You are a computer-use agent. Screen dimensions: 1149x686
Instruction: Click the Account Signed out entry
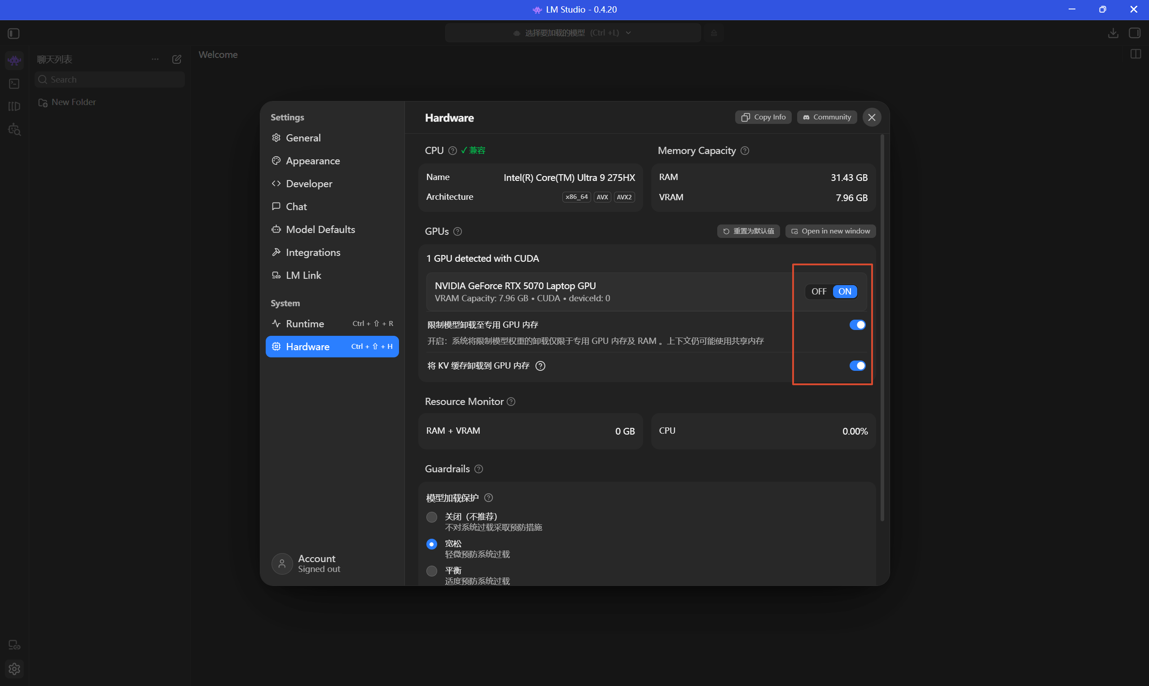point(306,563)
